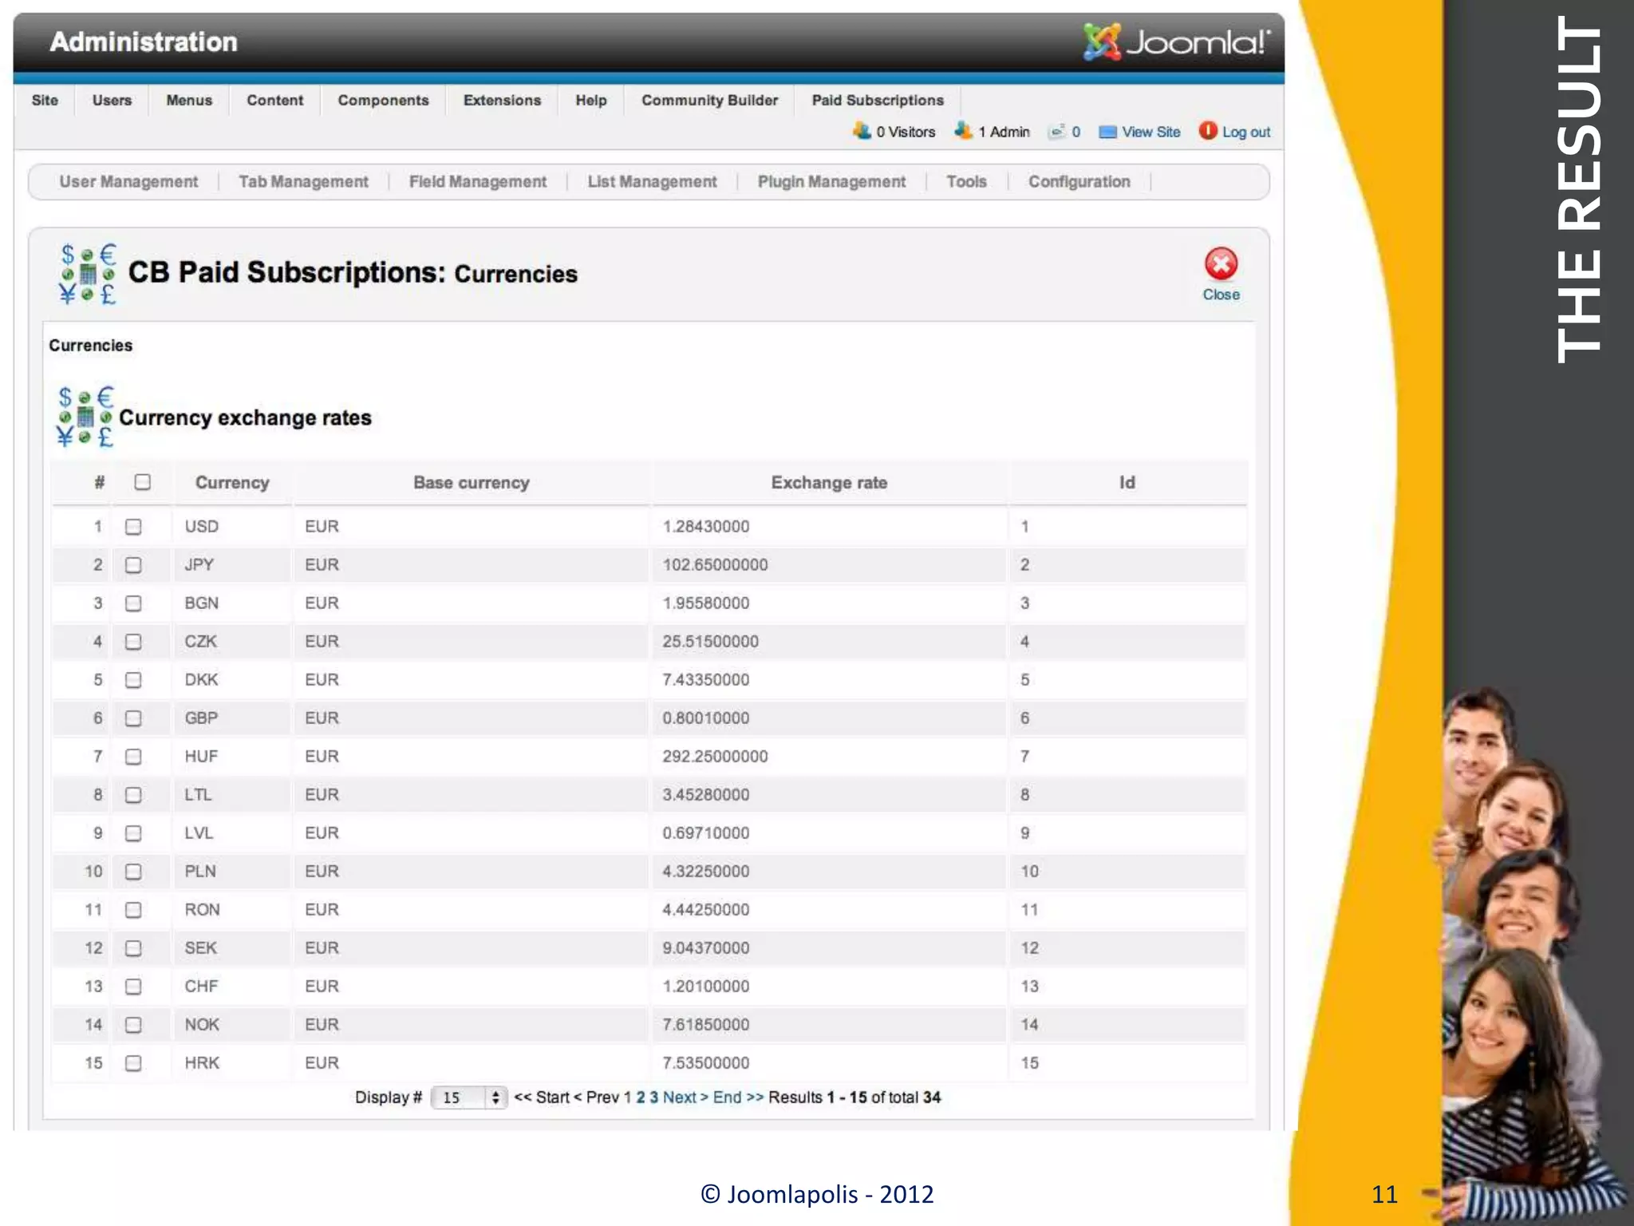Check the PLN row checkbox
1634x1226 pixels.
pyautogui.click(x=133, y=872)
